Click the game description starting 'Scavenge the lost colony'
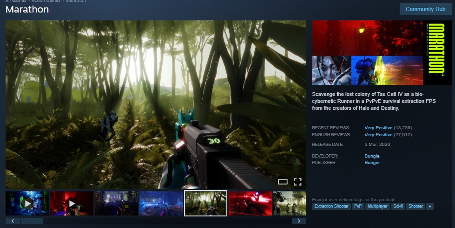Viewport: 455px width, 228px height. pyautogui.click(x=374, y=101)
